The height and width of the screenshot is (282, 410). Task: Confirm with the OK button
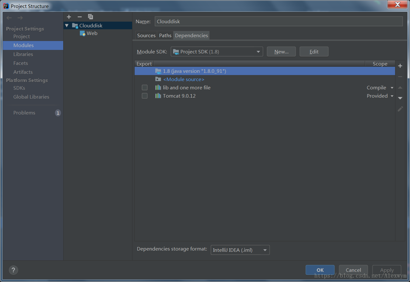pos(320,270)
